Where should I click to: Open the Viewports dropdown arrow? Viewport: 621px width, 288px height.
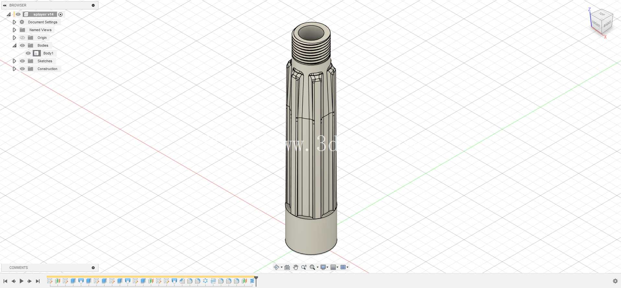pyautogui.click(x=347, y=268)
